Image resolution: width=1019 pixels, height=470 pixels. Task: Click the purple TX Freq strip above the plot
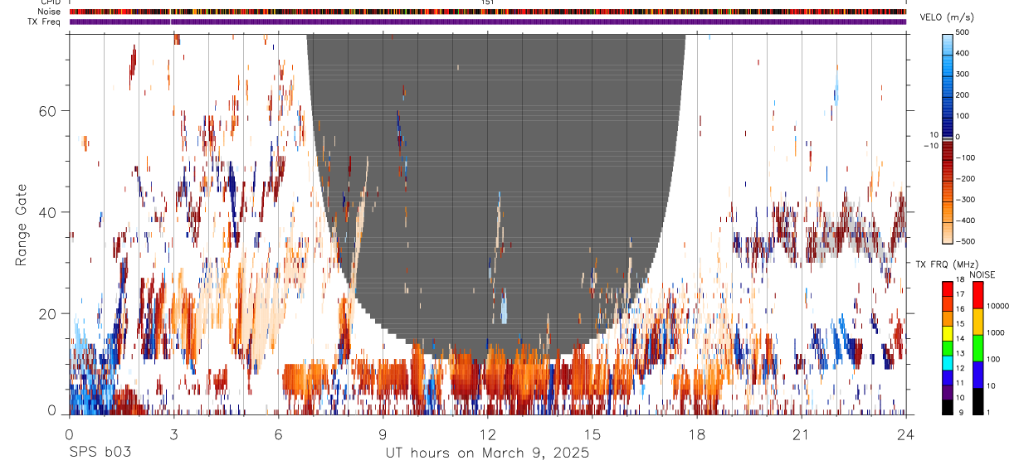[x=488, y=22]
